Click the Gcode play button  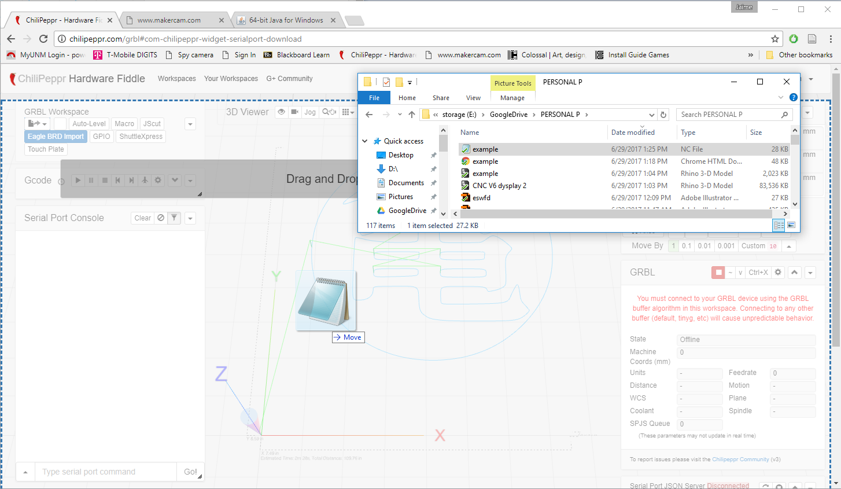pyautogui.click(x=78, y=181)
